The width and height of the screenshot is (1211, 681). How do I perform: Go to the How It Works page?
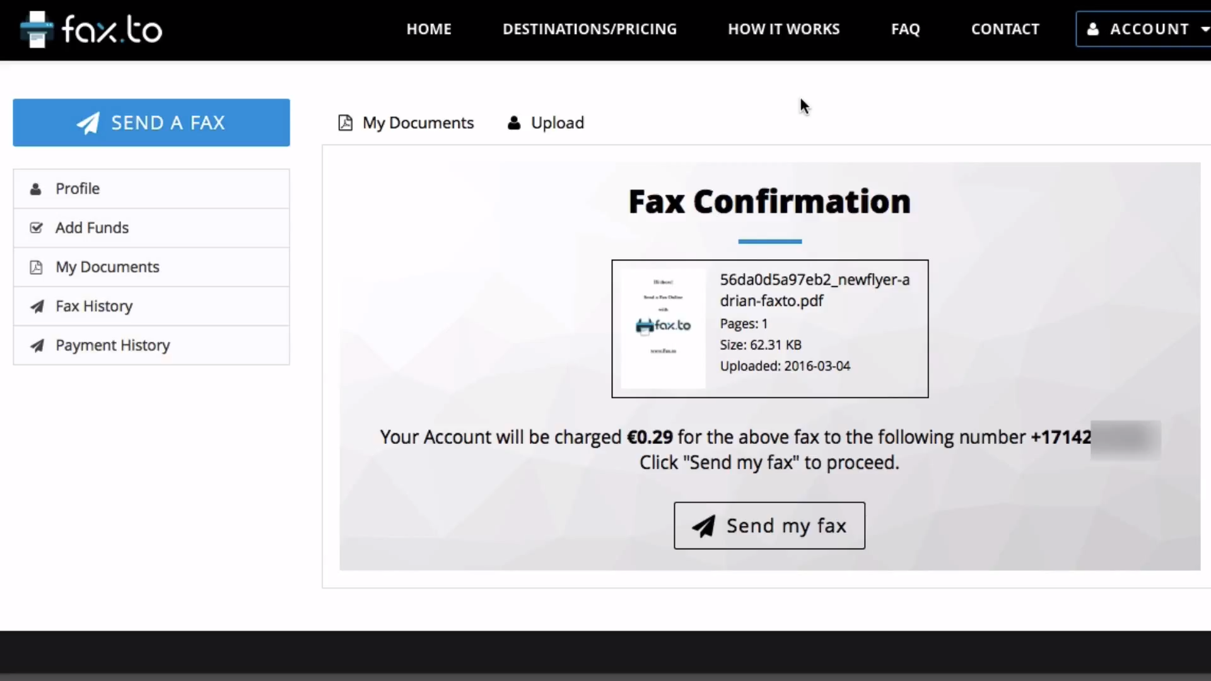(783, 30)
